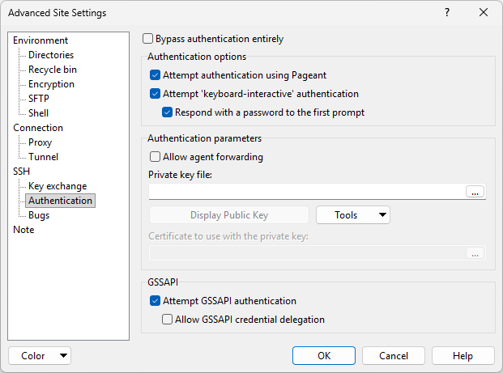Open the Tools dropdown menu
The image size is (503, 373).
point(352,215)
